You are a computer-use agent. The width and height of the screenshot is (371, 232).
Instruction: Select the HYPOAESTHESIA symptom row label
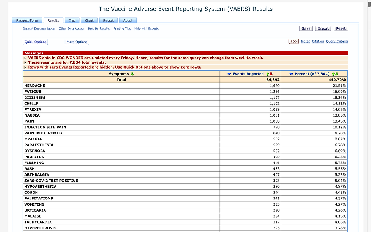[x=41, y=186]
